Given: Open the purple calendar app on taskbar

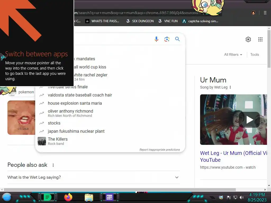Looking at the screenshot, I should click(109, 197).
